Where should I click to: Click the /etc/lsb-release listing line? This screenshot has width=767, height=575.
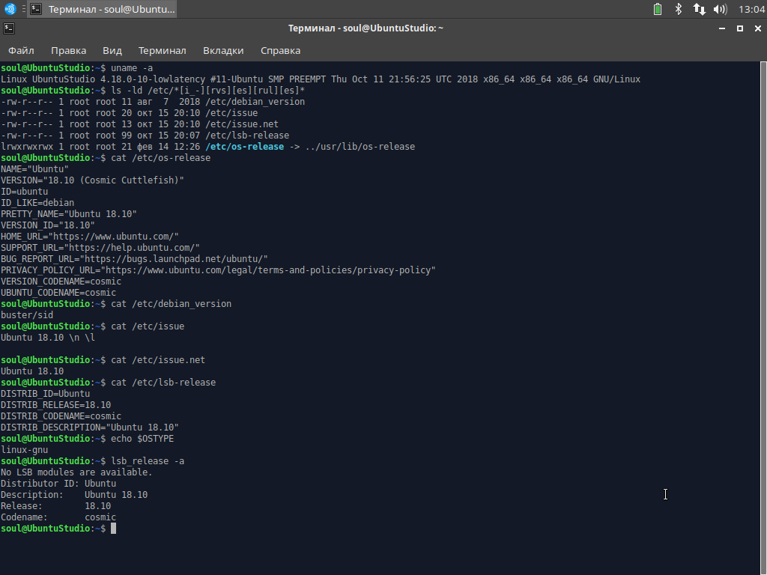[145, 136]
